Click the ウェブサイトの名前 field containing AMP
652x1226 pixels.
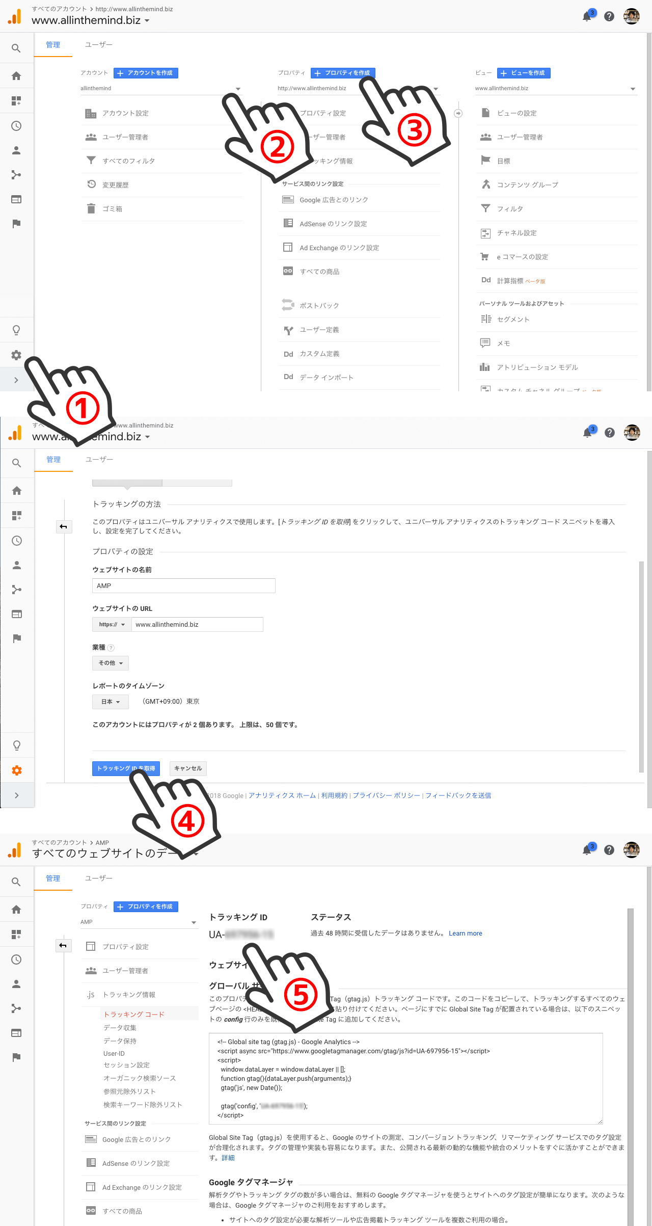pos(183,585)
